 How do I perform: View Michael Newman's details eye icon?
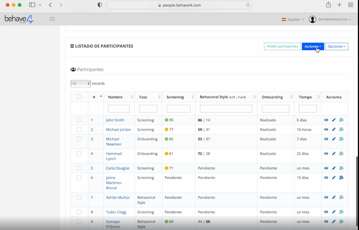click(x=326, y=139)
